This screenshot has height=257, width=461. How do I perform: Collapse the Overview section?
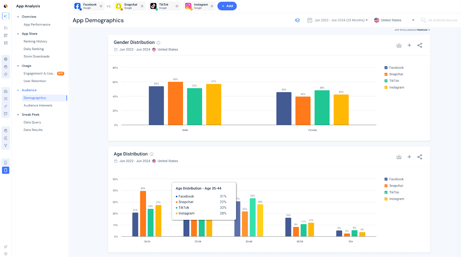coord(18,17)
